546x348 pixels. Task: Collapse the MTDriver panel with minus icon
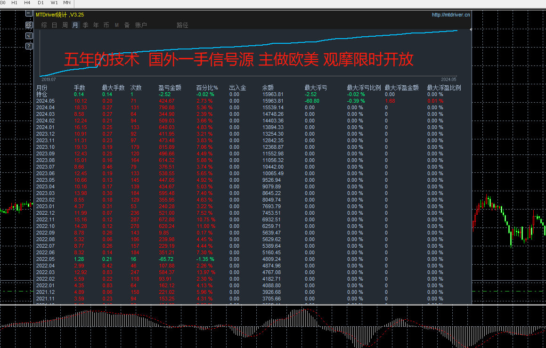click(x=29, y=14)
